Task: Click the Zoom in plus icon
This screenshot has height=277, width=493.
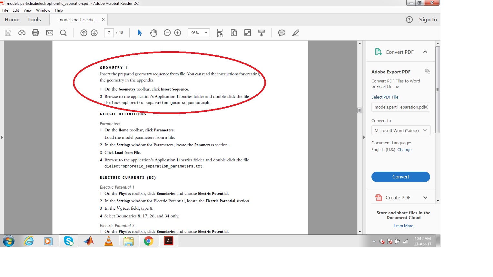Action: click(x=178, y=33)
